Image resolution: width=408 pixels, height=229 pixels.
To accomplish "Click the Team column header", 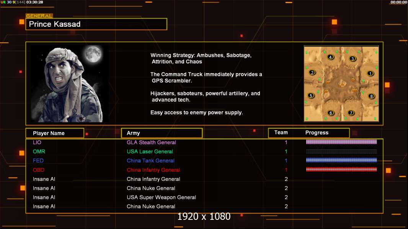I will pos(281,132).
